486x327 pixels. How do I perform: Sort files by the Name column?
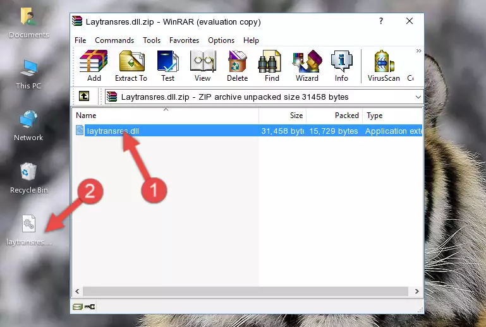[x=166, y=115]
